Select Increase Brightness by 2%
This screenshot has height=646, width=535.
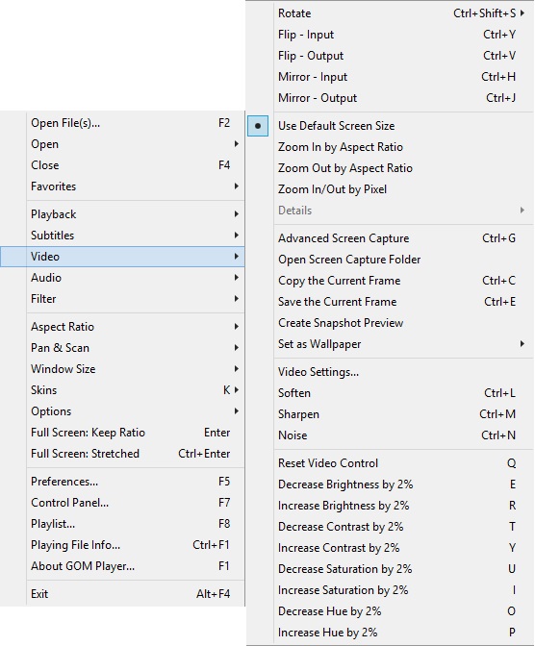[391, 506]
